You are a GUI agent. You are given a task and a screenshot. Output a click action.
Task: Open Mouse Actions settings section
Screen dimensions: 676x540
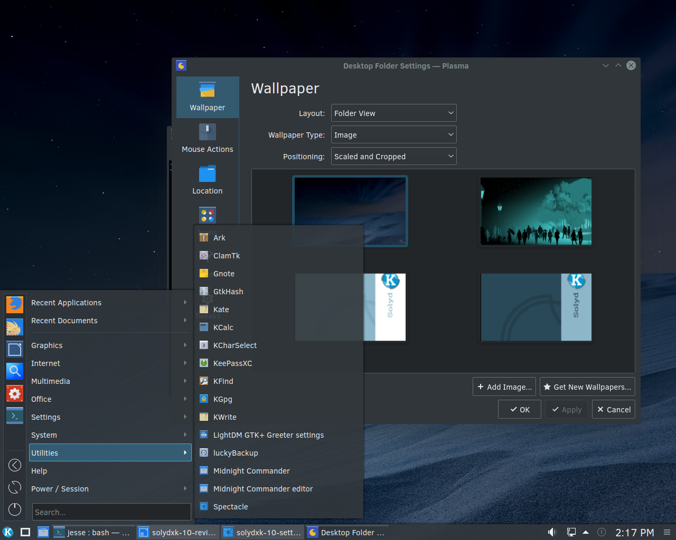(x=208, y=139)
